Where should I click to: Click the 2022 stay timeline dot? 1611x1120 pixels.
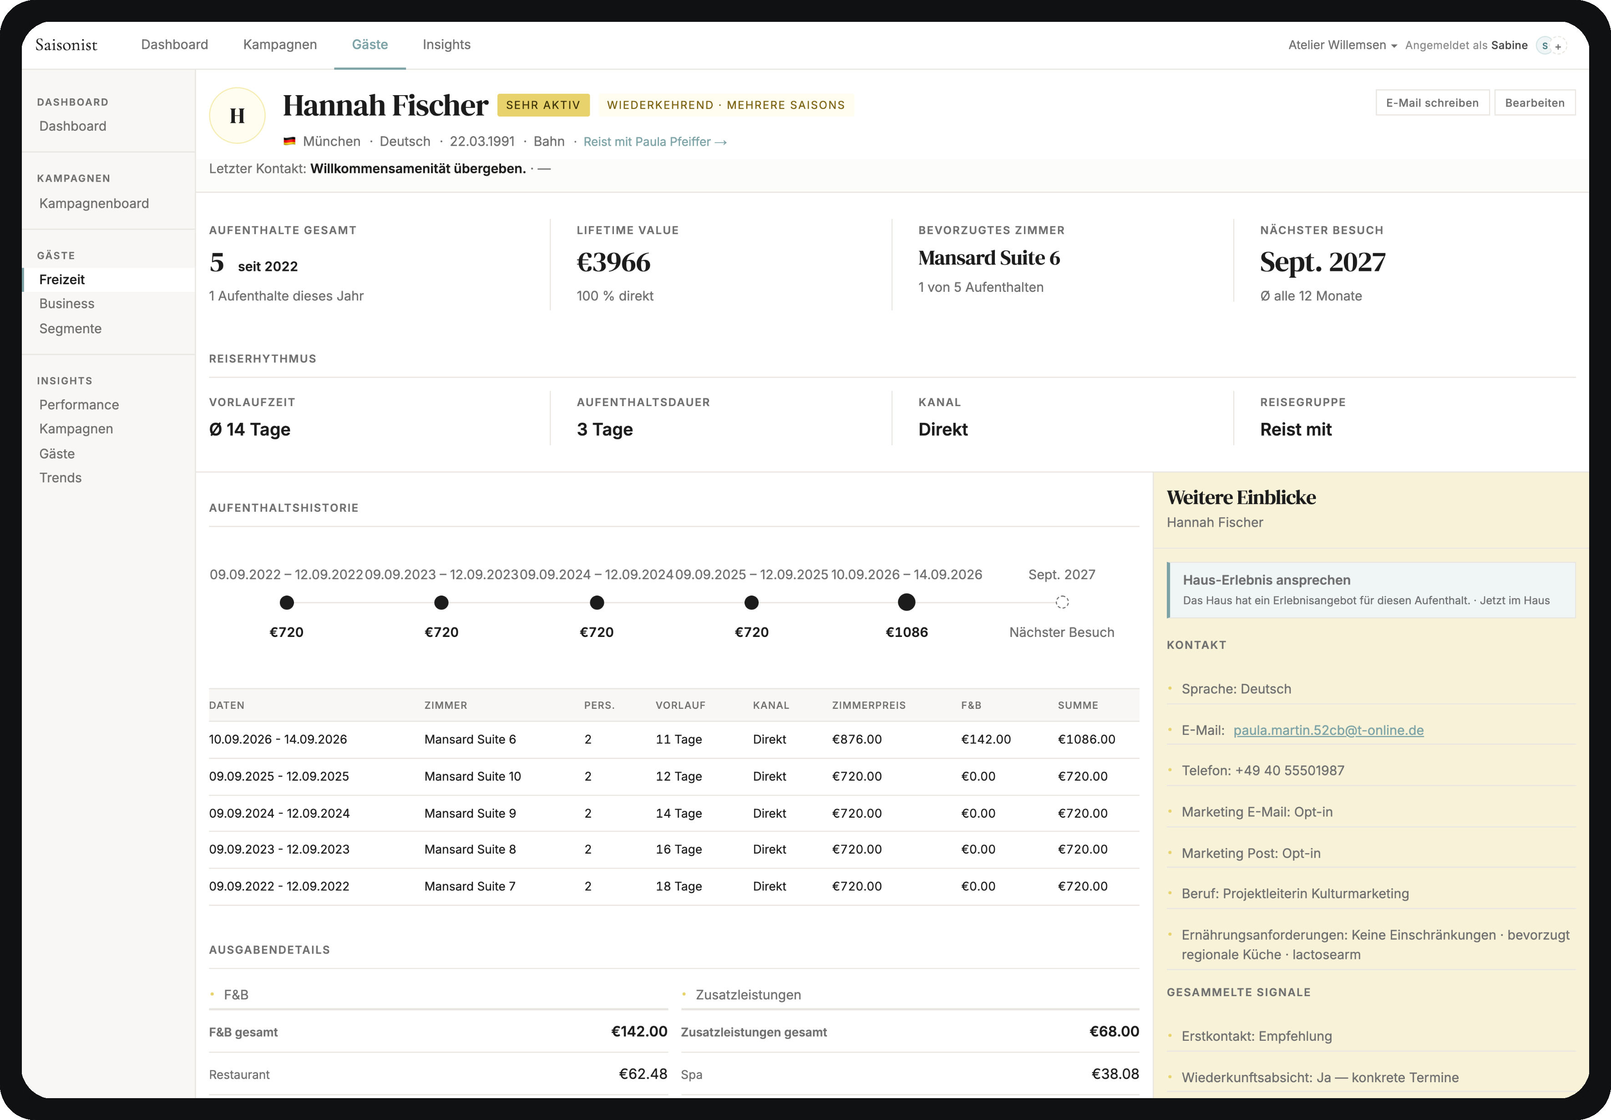pyautogui.click(x=286, y=602)
